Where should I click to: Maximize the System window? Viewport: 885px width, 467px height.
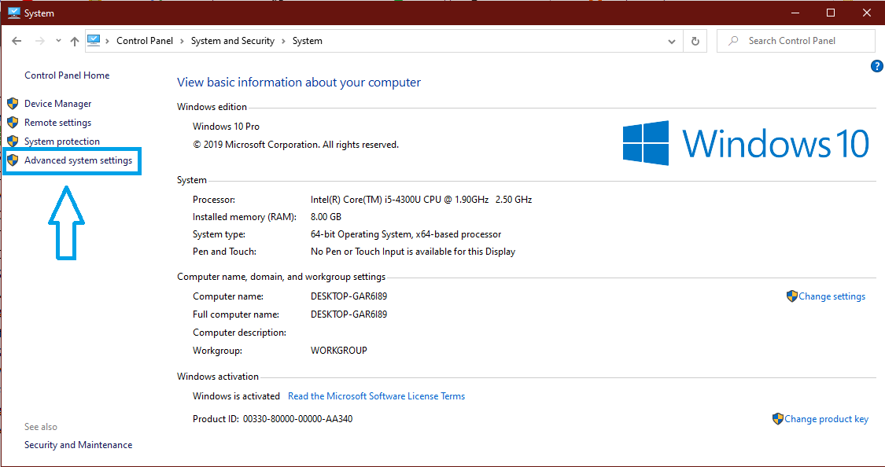coord(831,13)
